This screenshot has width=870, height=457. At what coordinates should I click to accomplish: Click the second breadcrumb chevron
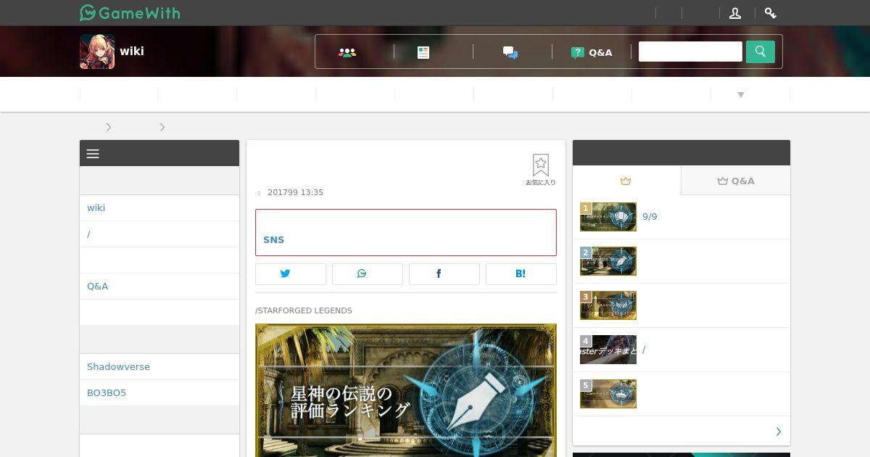[162, 127]
